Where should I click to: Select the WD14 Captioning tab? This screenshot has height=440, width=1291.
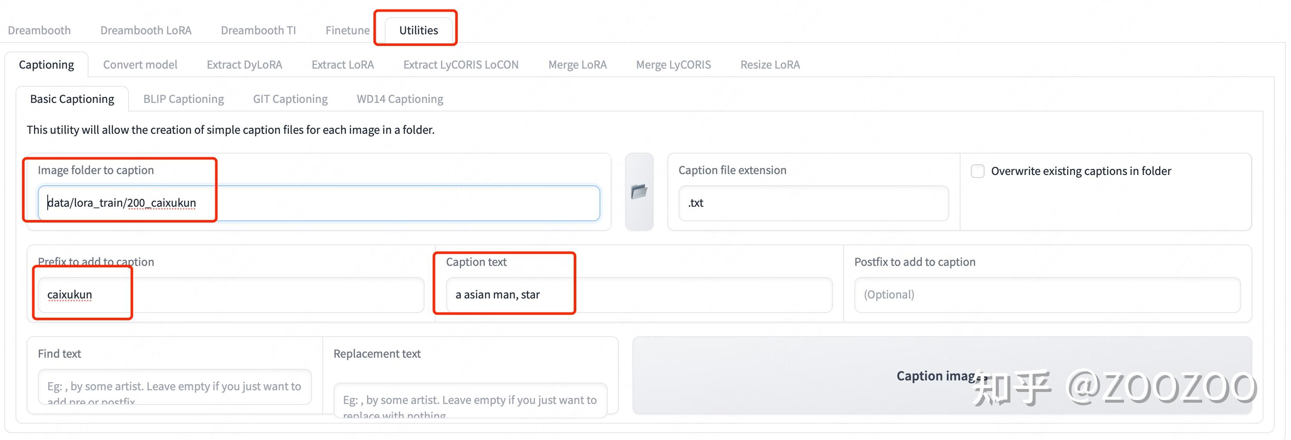coord(399,99)
